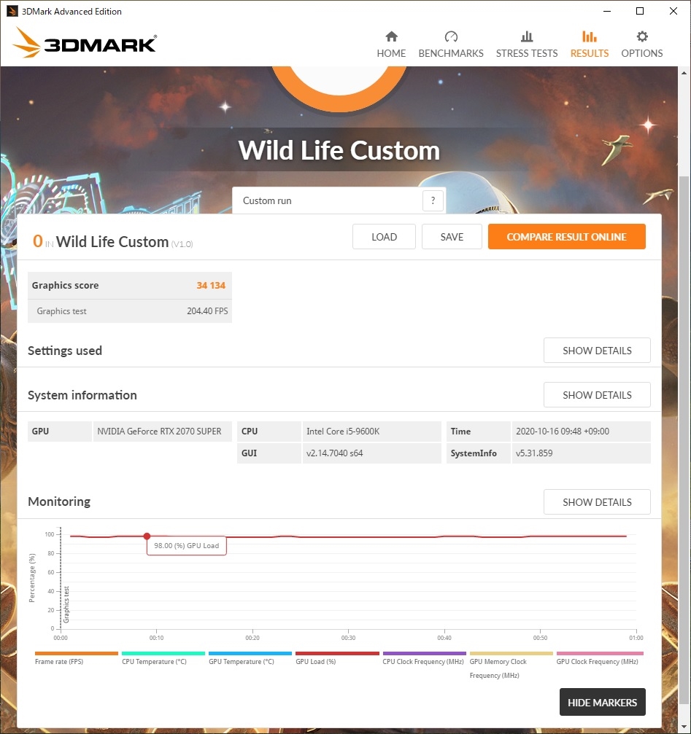Viewport: 691px width, 734px height.
Task: Switch to the BENCHMARKS tab label
Action: point(451,53)
